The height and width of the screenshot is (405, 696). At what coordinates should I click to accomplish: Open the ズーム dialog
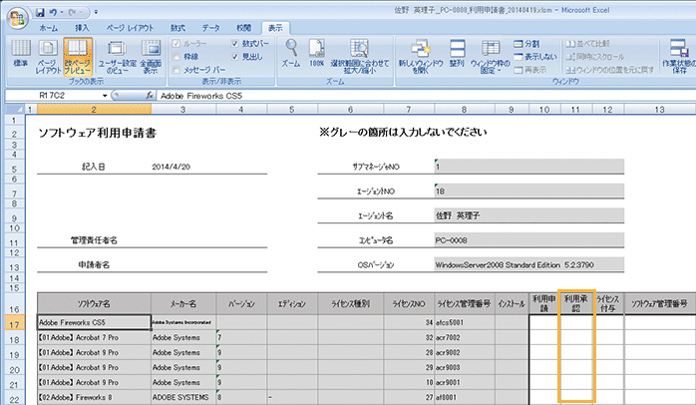pyautogui.click(x=291, y=54)
